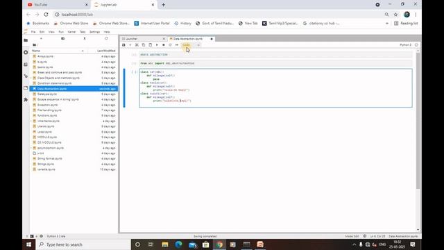Open the Windows Start menu
This screenshot has height=250, width=444.
point(29,244)
